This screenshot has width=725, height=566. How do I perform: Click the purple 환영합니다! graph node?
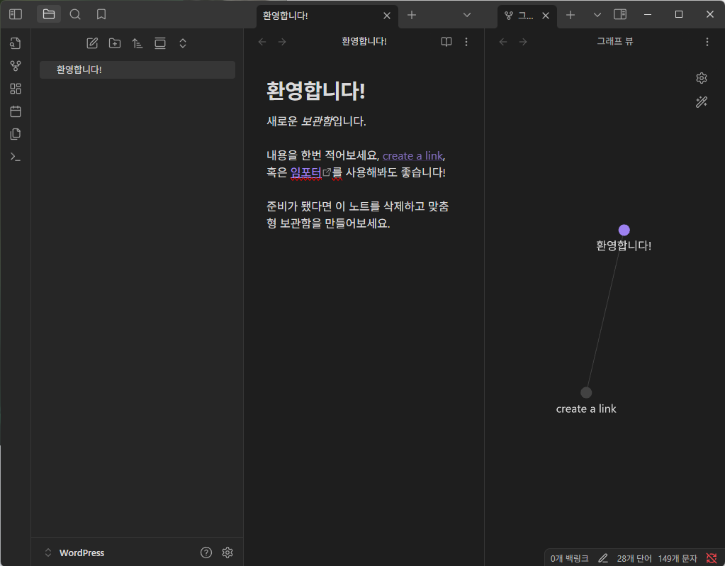(624, 229)
